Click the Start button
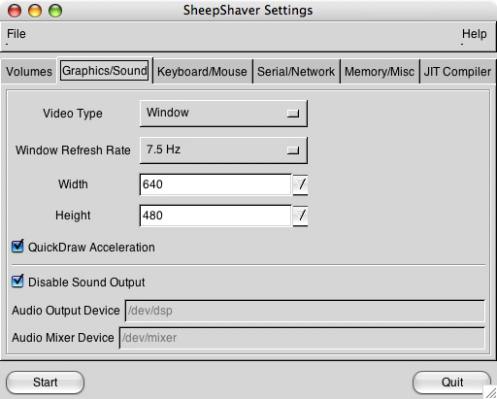 tap(45, 382)
